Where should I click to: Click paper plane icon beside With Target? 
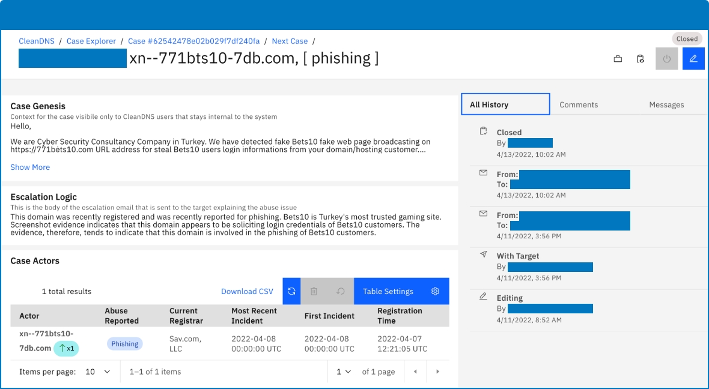pyautogui.click(x=483, y=255)
